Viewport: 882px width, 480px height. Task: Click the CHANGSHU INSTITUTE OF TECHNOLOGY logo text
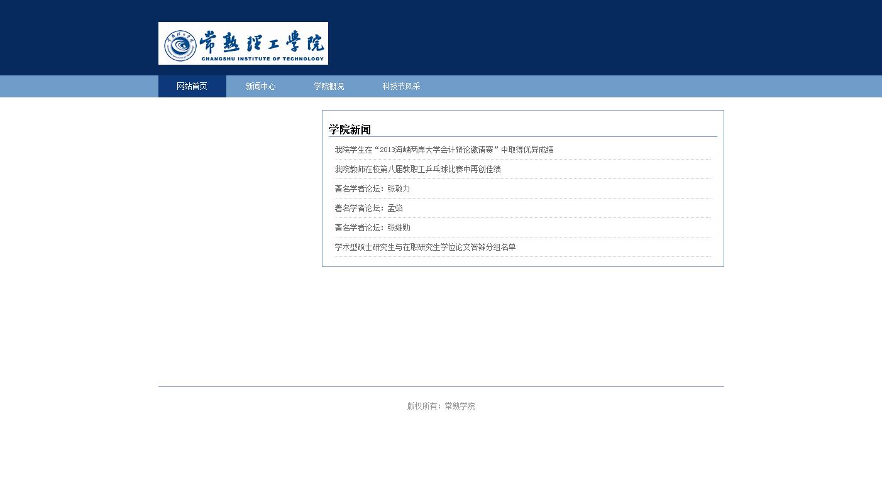click(x=262, y=59)
